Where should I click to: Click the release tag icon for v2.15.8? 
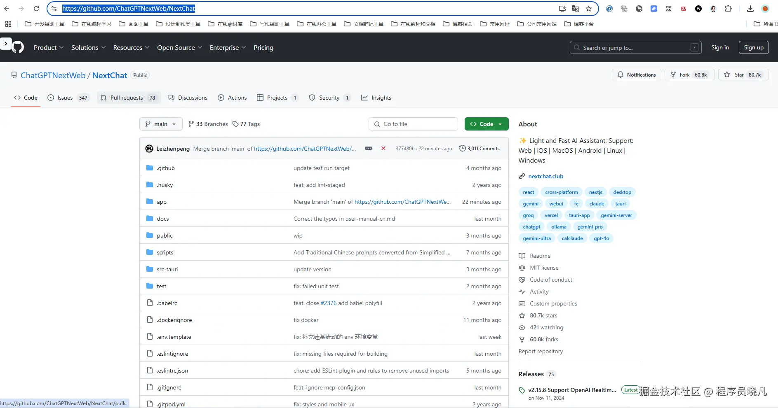[x=522, y=390]
